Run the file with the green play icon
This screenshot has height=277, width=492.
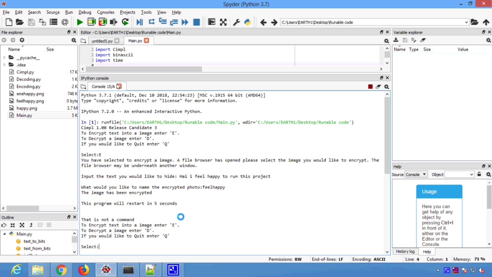click(80, 22)
